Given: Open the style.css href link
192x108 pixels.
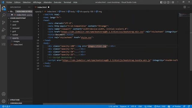Looking at the screenshot, I should pyautogui.click(x=86, y=37).
